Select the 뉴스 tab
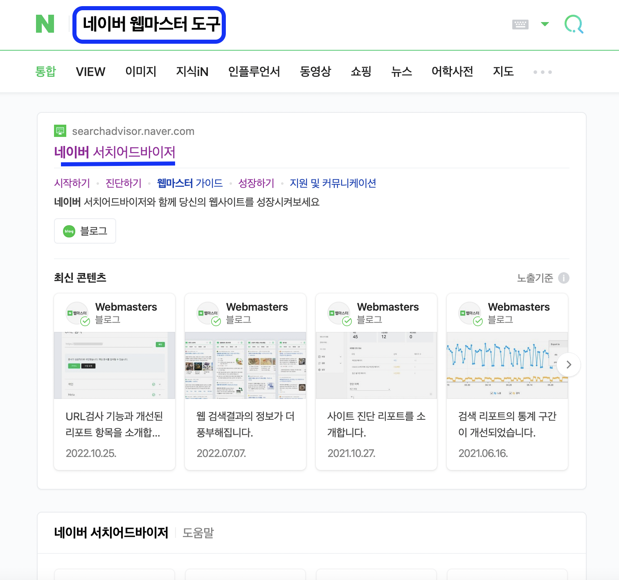 [401, 72]
